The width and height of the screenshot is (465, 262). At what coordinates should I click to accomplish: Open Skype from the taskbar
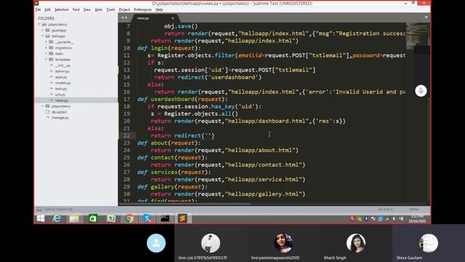[x=147, y=218]
